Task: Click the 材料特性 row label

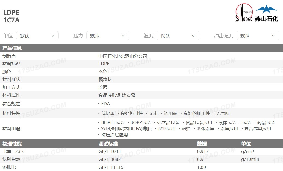Action: pyautogui.click(x=11, y=113)
